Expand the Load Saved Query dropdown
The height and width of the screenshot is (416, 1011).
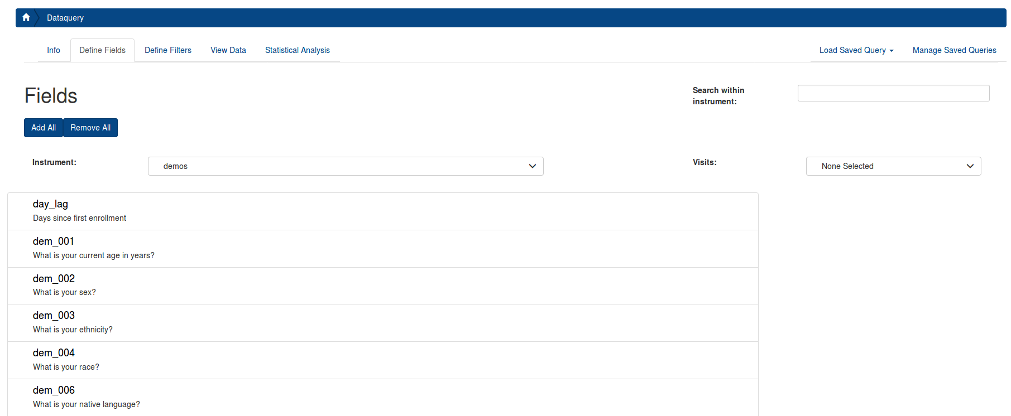856,50
